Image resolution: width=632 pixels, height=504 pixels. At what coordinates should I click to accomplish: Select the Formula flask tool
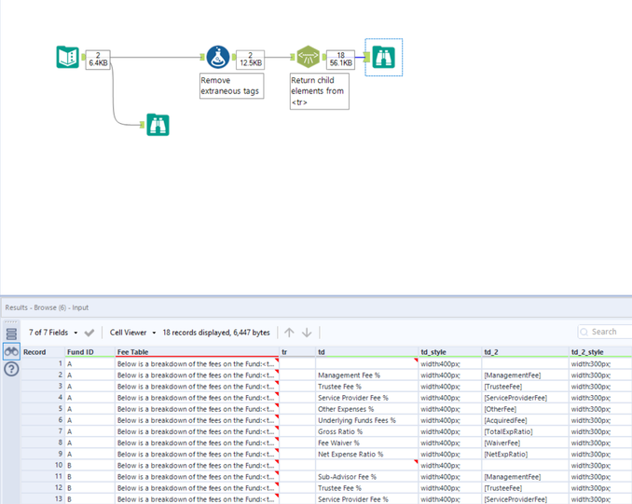(x=218, y=57)
